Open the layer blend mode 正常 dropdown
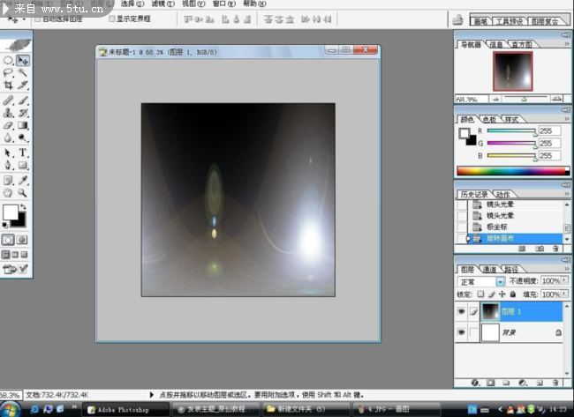This screenshot has width=574, height=417. coord(501,281)
